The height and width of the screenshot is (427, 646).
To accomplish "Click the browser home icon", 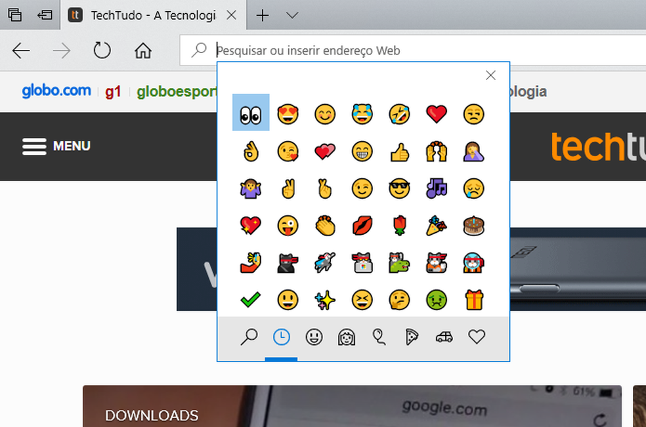I will [x=142, y=50].
